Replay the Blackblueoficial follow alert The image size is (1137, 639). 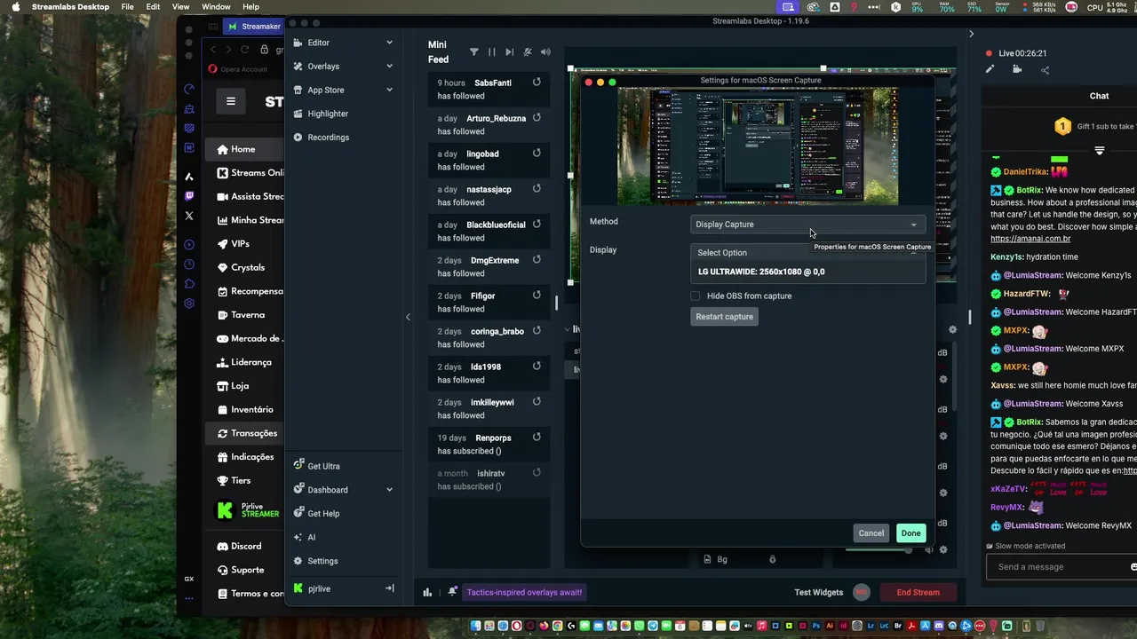point(537,225)
